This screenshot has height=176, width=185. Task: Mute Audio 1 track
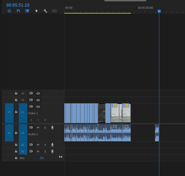click(38, 128)
